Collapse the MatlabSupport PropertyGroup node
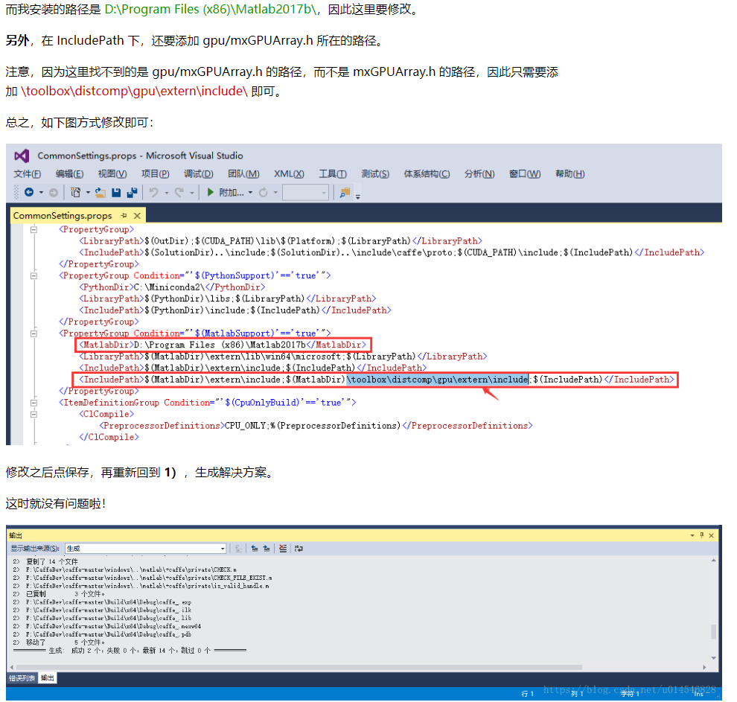The image size is (737, 702). (x=33, y=334)
